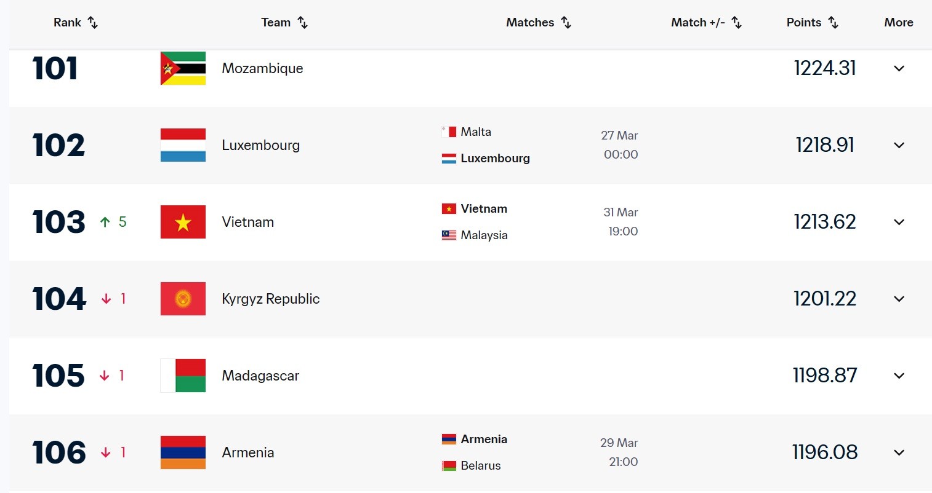Expand Kyrgyz Republic row details chevron
Viewport: 932px width, 493px height.
point(899,299)
